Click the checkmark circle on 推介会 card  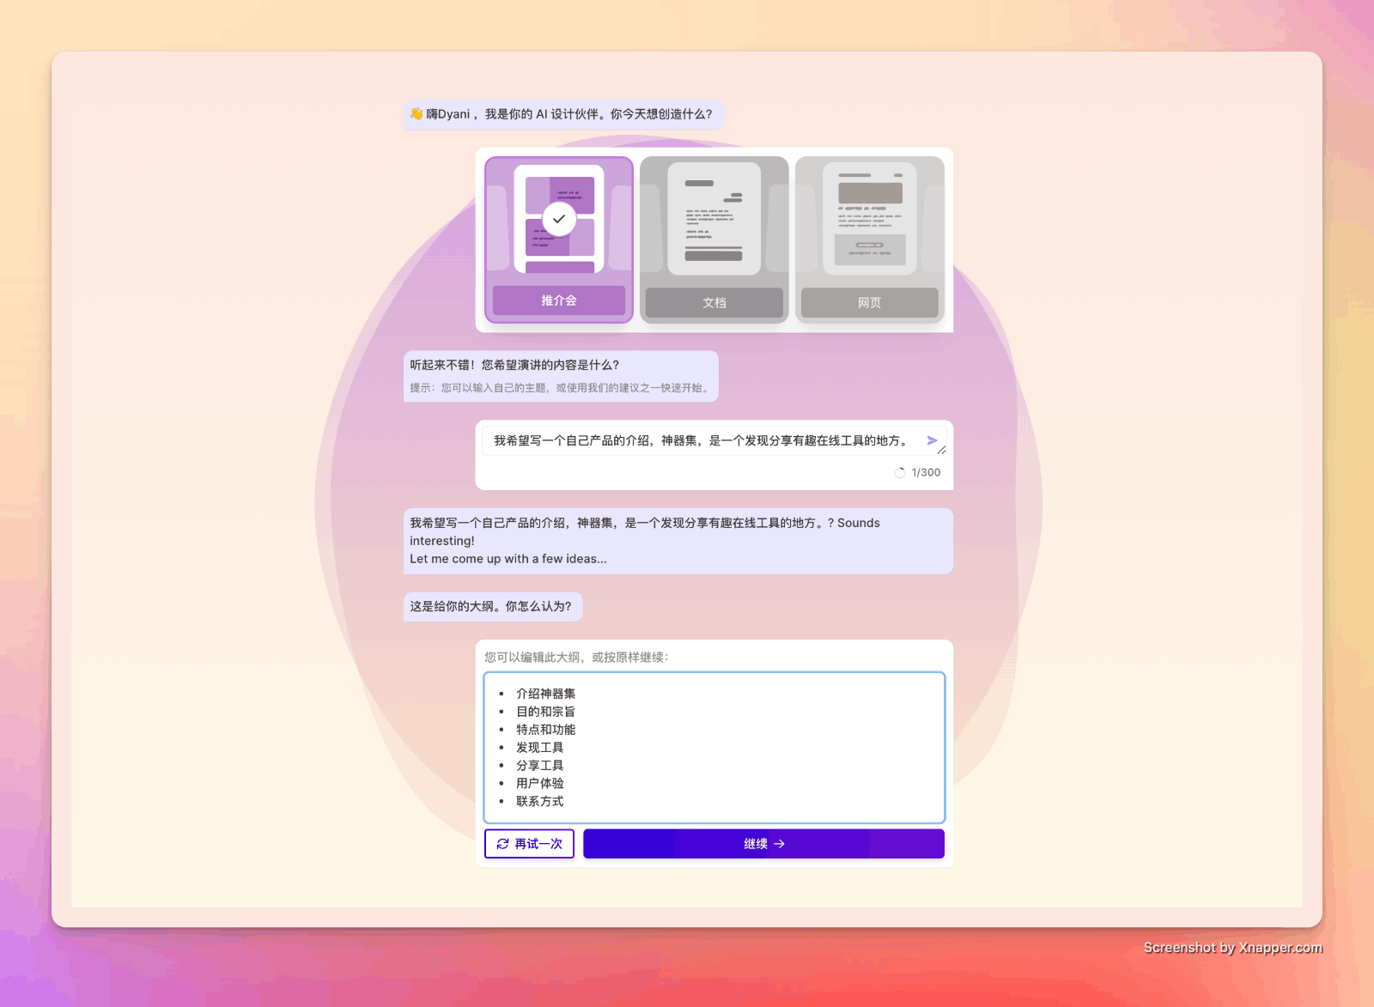[x=559, y=219]
